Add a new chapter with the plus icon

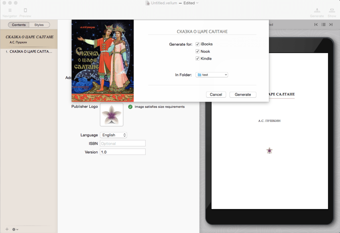(7, 229)
